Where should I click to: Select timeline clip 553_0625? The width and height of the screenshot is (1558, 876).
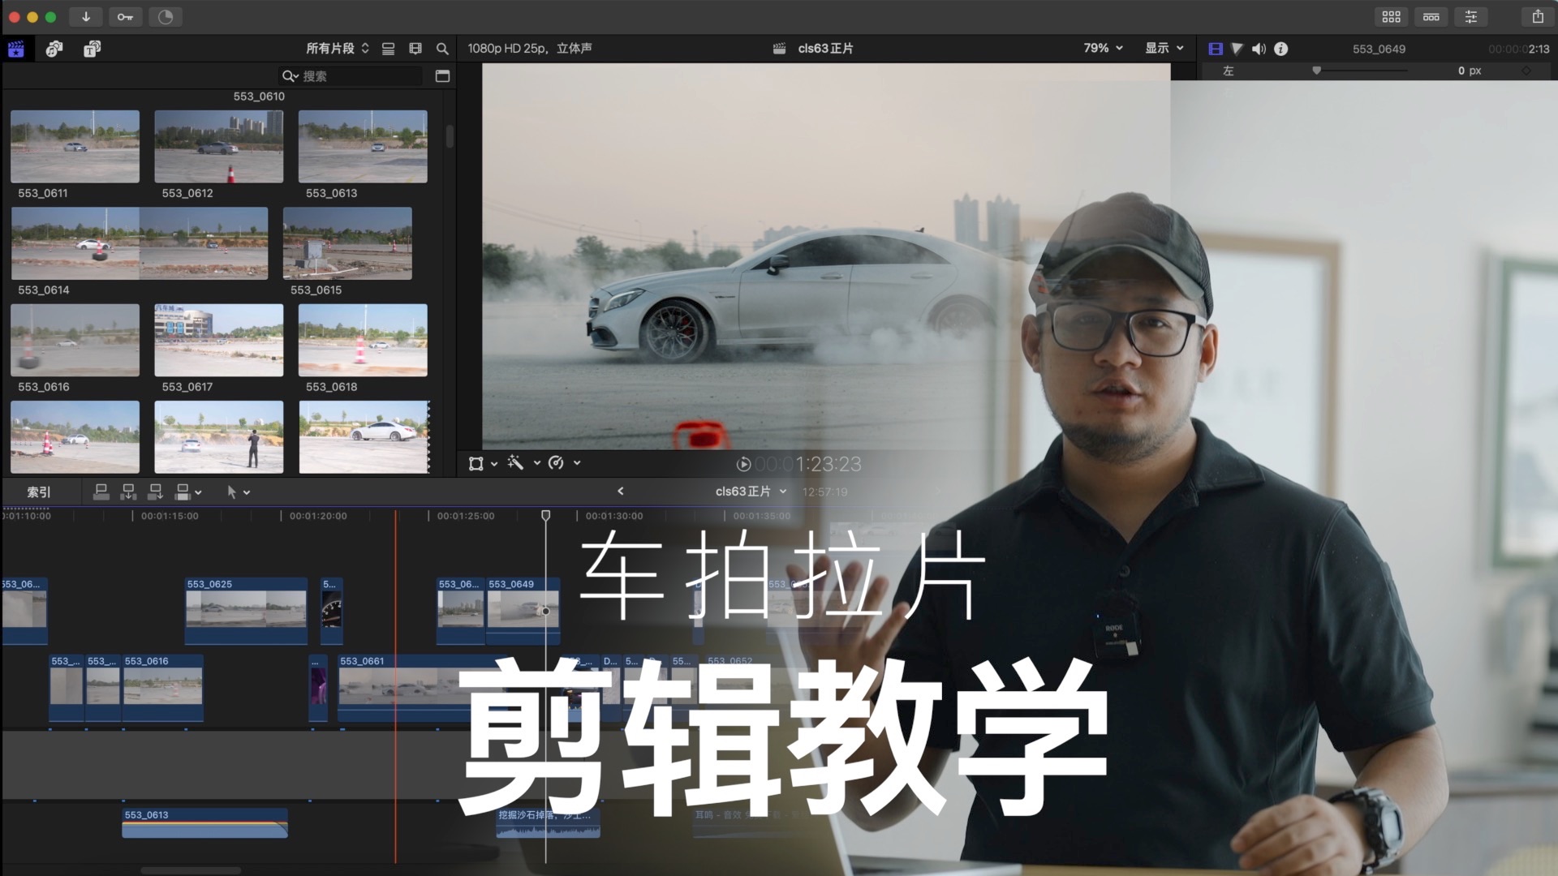click(x=246, y=611)
